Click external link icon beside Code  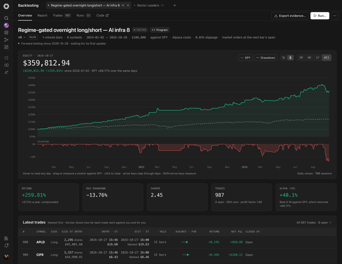(x=107, y=16)
